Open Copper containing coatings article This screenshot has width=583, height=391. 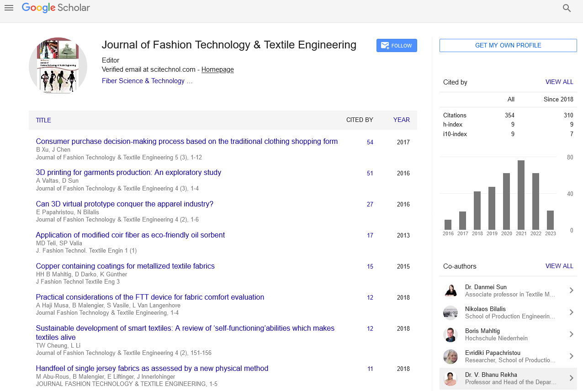tap(125, 266)
